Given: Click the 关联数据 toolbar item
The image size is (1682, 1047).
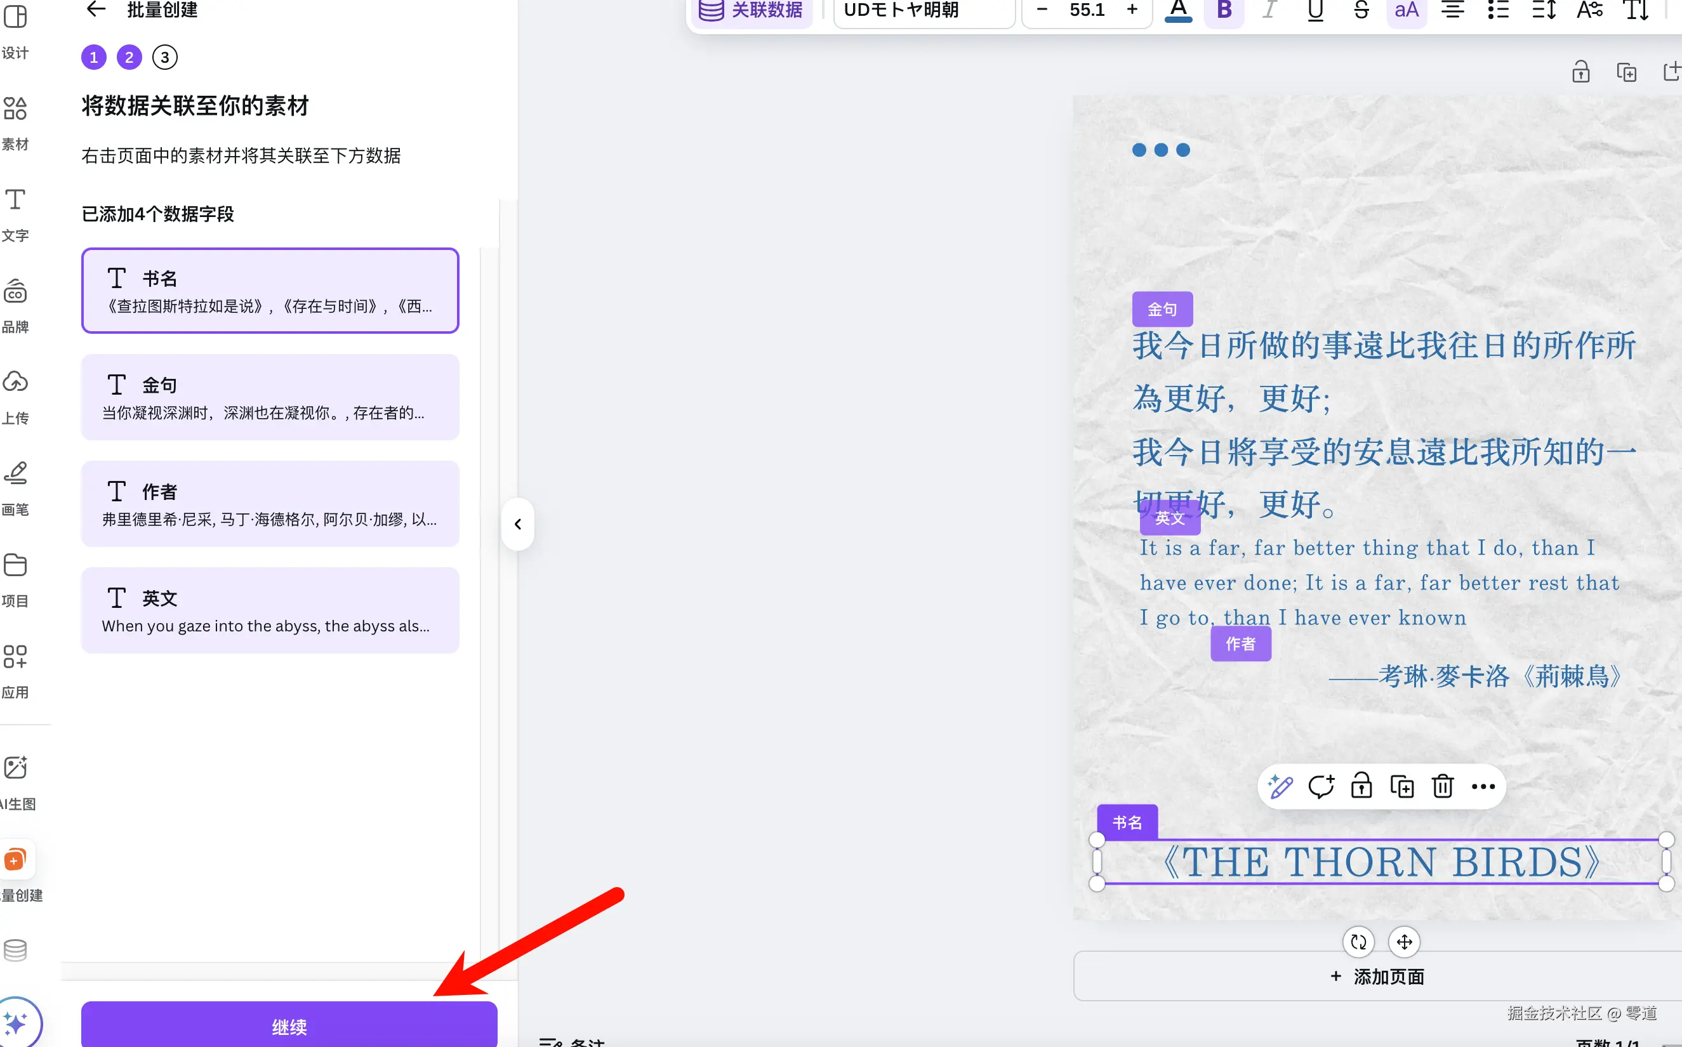Looking at the screenshot, I should click(752, 10).
